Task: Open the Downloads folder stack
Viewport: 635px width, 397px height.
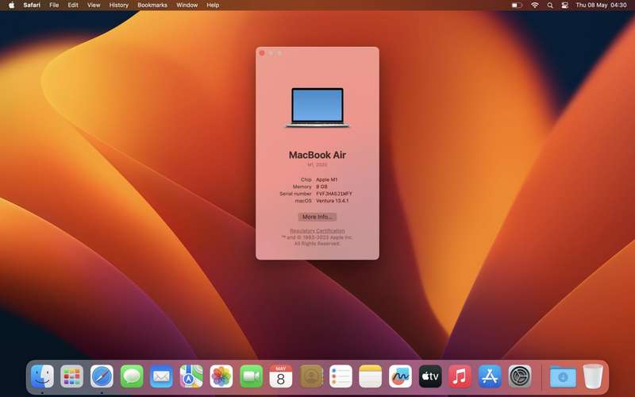Action: 563,376
